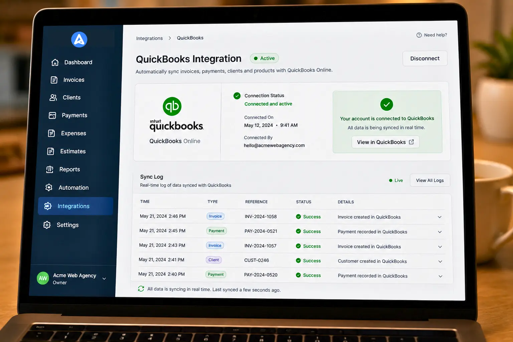The image size is (513, 342).
Task: Click the TYPE column header
Action: [213, 202]
